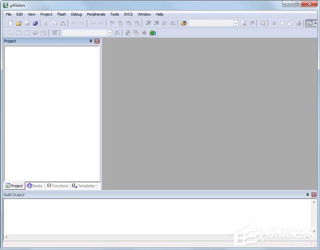Pin the Project panel
320x250 pixels.
pos(91,41)
